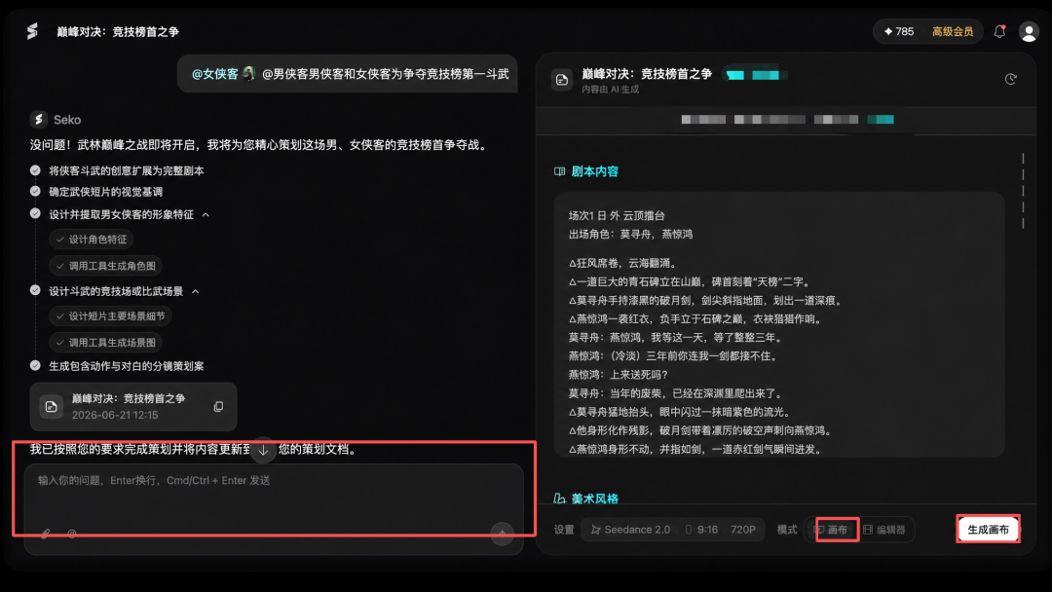Click the 美术风格 section heading
The height and width of the screenshot is (592, 1052).
[x=594, y=499]
